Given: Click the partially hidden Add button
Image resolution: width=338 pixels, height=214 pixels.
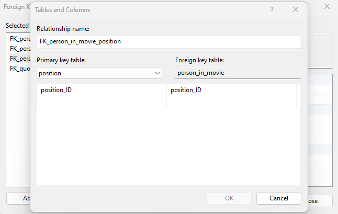Looking at the screenshot, I should (19, 199).
